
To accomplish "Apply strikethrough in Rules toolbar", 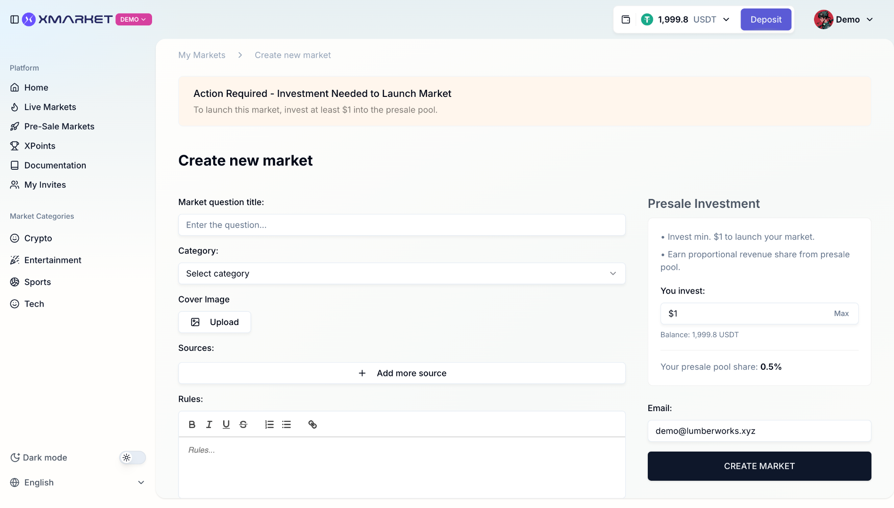I will pos(243,425).
